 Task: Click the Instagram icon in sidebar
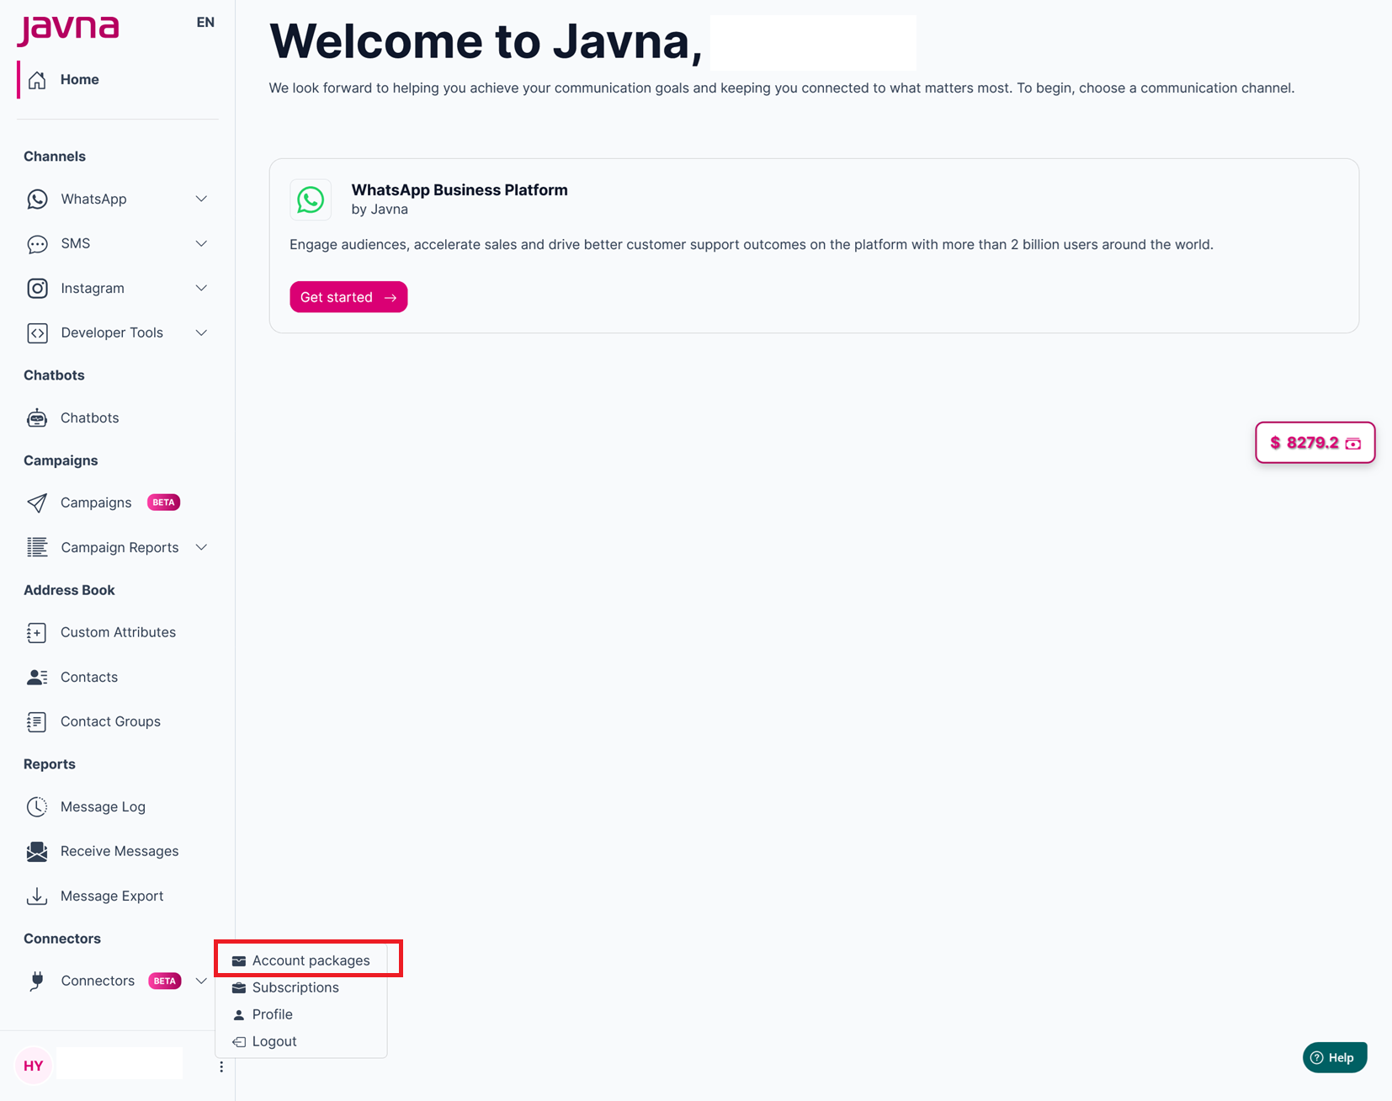[x=37, y=288]
